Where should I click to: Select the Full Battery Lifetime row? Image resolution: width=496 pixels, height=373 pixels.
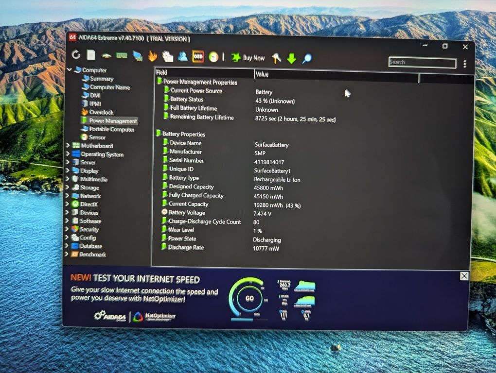221,109
